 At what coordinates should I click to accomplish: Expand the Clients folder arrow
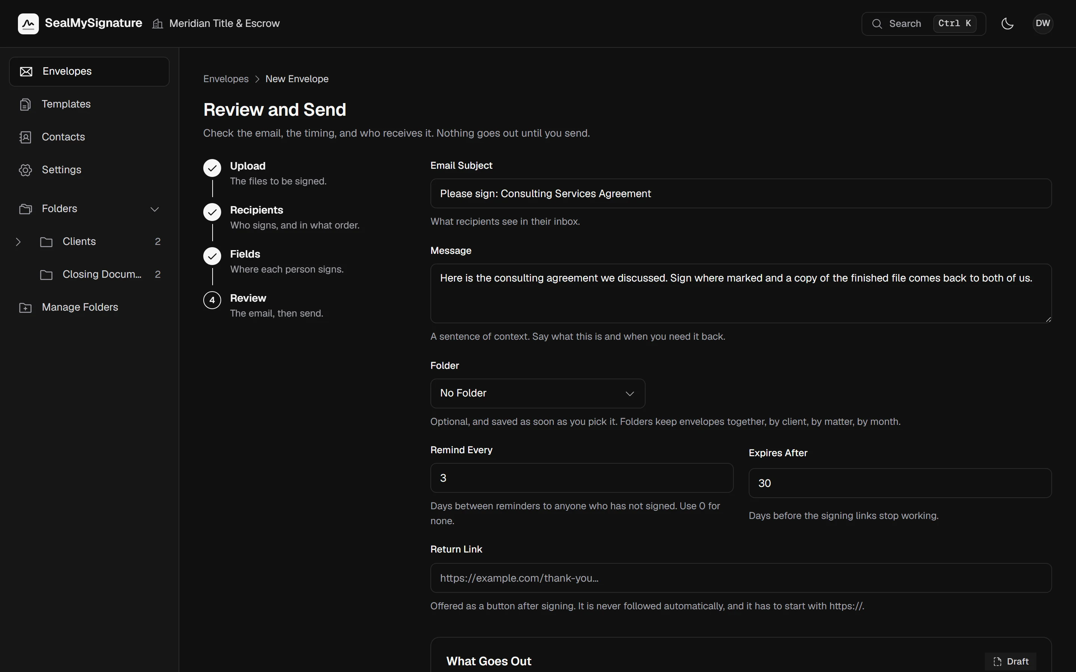coord(18,242)
